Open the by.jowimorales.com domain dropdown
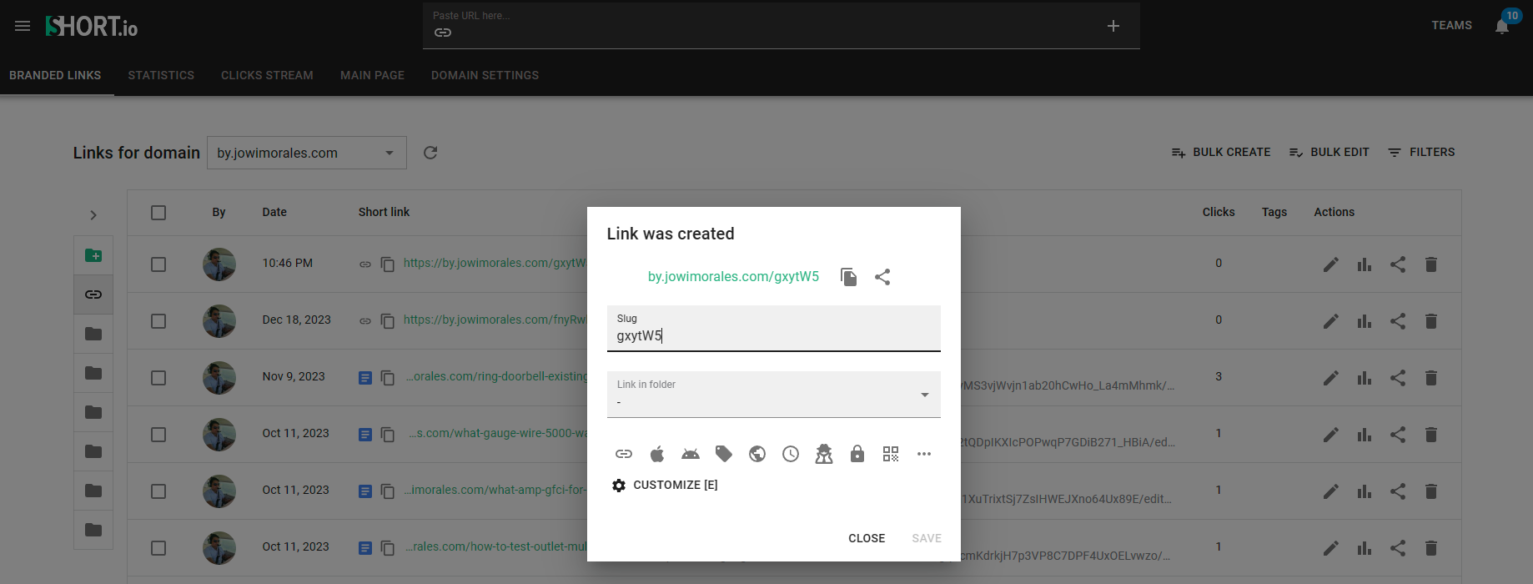 306,153
